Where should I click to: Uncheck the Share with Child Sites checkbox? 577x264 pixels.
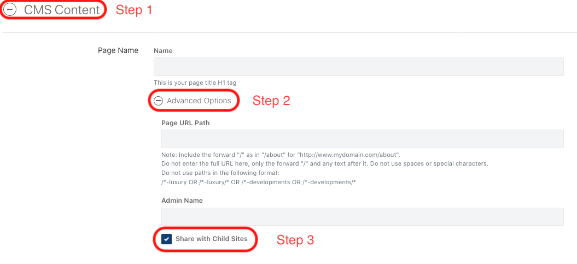[166, 239]
